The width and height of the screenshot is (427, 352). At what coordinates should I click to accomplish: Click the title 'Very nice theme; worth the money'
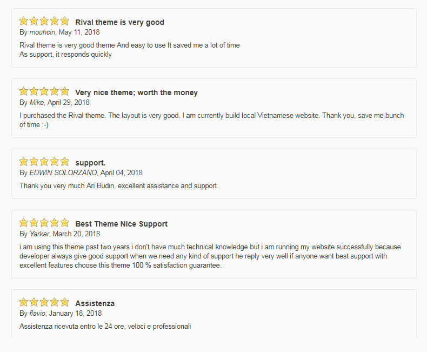136,92
